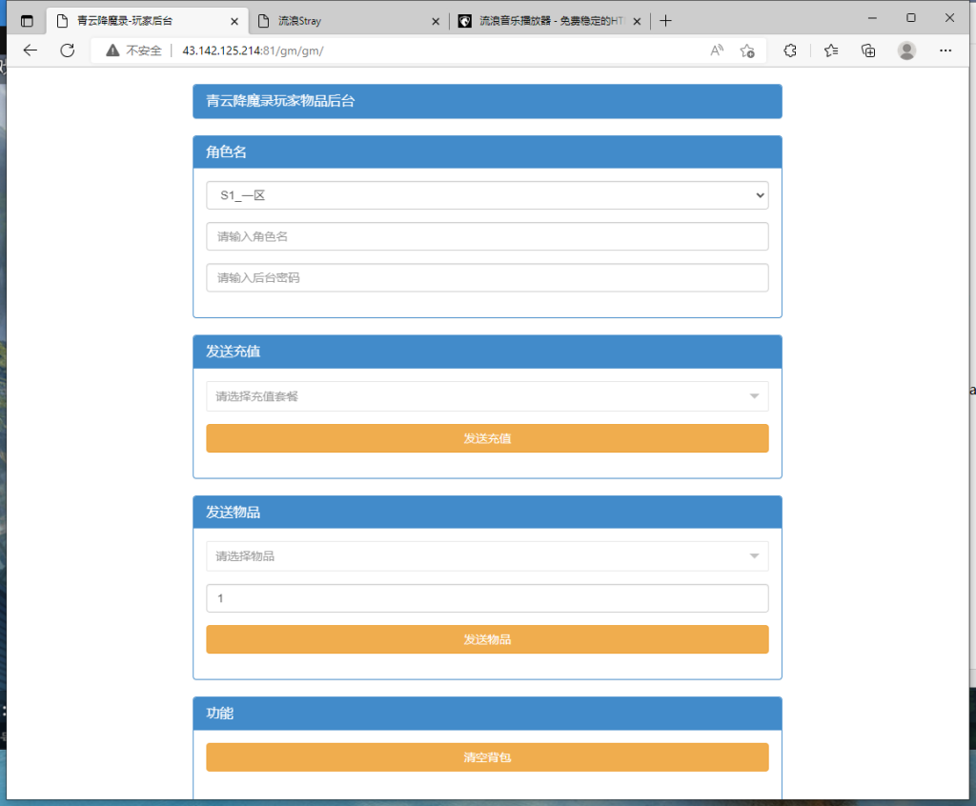The width and height of the screenshot is (976, 806).
Task: Expand the S1_一区 server dropdown
Action: tap(487, 195)
